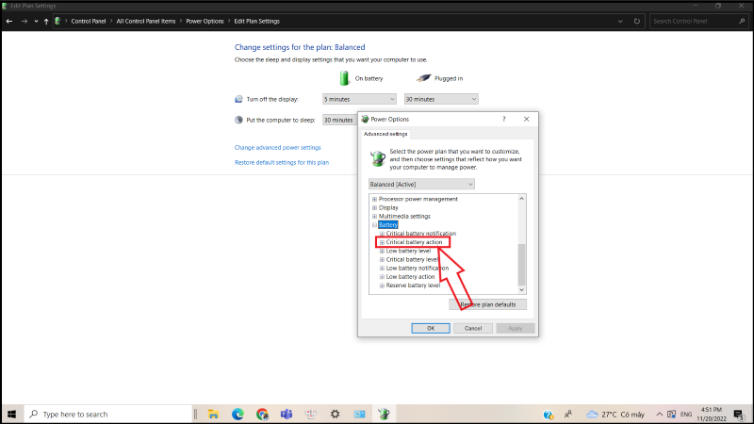
Task: Open Control Panel breadcrumb
Action: (x=89, y=21)
